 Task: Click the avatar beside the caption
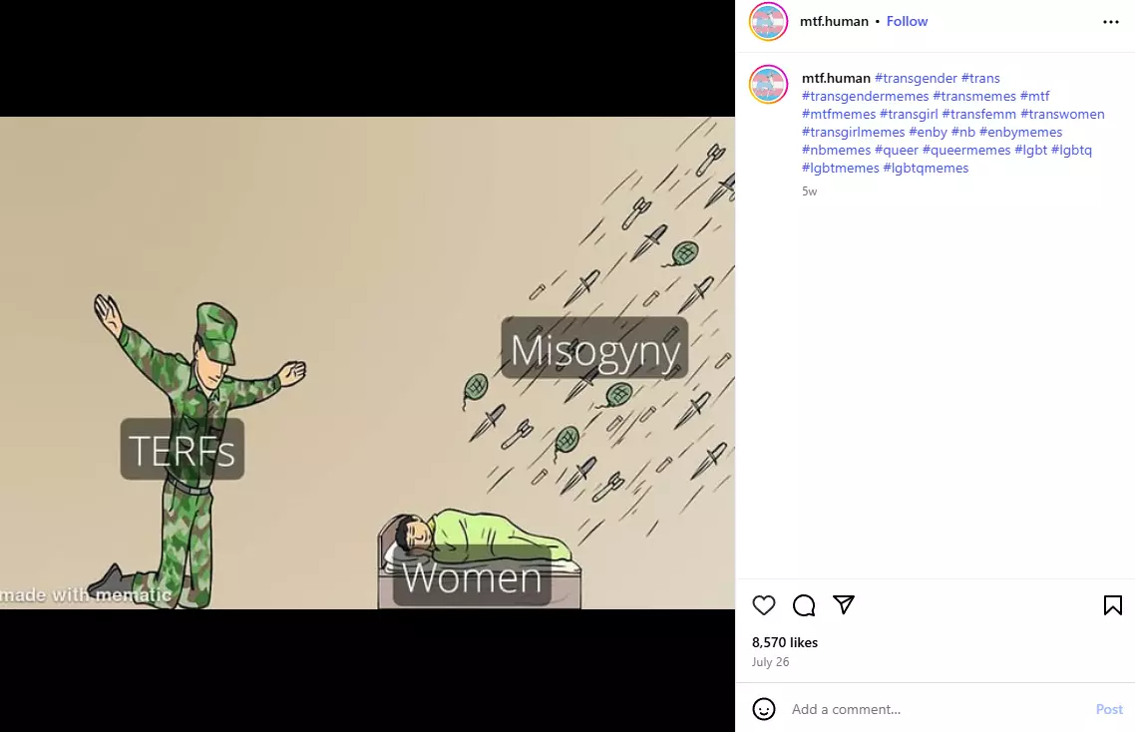[768, 84]
